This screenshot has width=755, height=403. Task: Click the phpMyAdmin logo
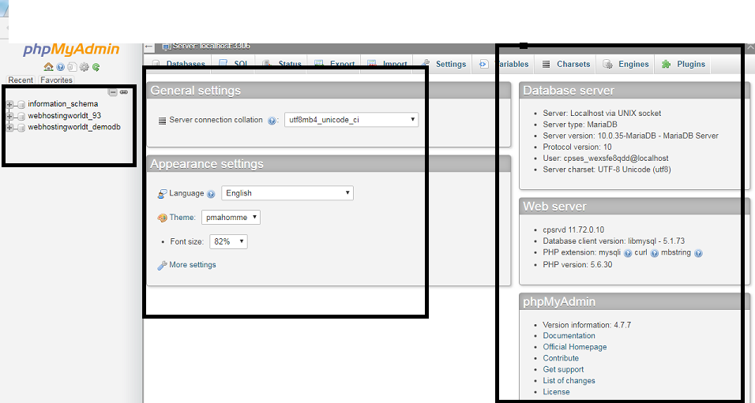71,49
